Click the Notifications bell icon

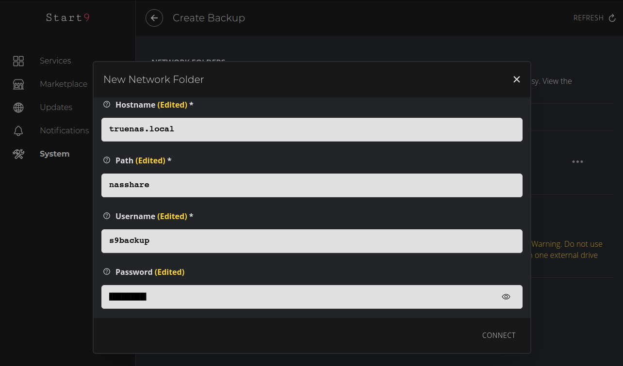point(18,130)
